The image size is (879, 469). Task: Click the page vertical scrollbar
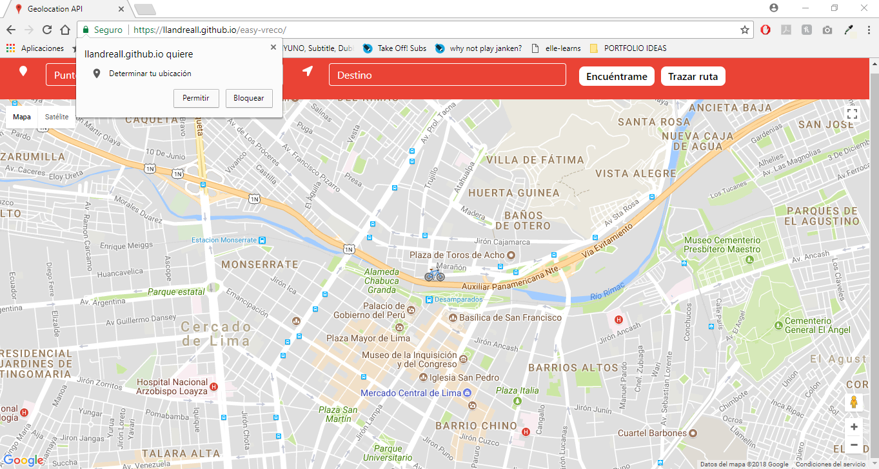[x=874, y=263]
